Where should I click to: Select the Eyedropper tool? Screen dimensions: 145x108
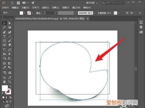pyautogui.click(x=4, y=68)
